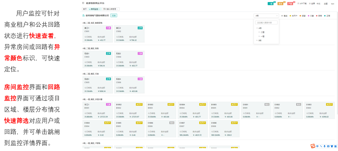Toggle the 正常 normal status filter
Screen dimensions: 338x151
tap(327, 16)
